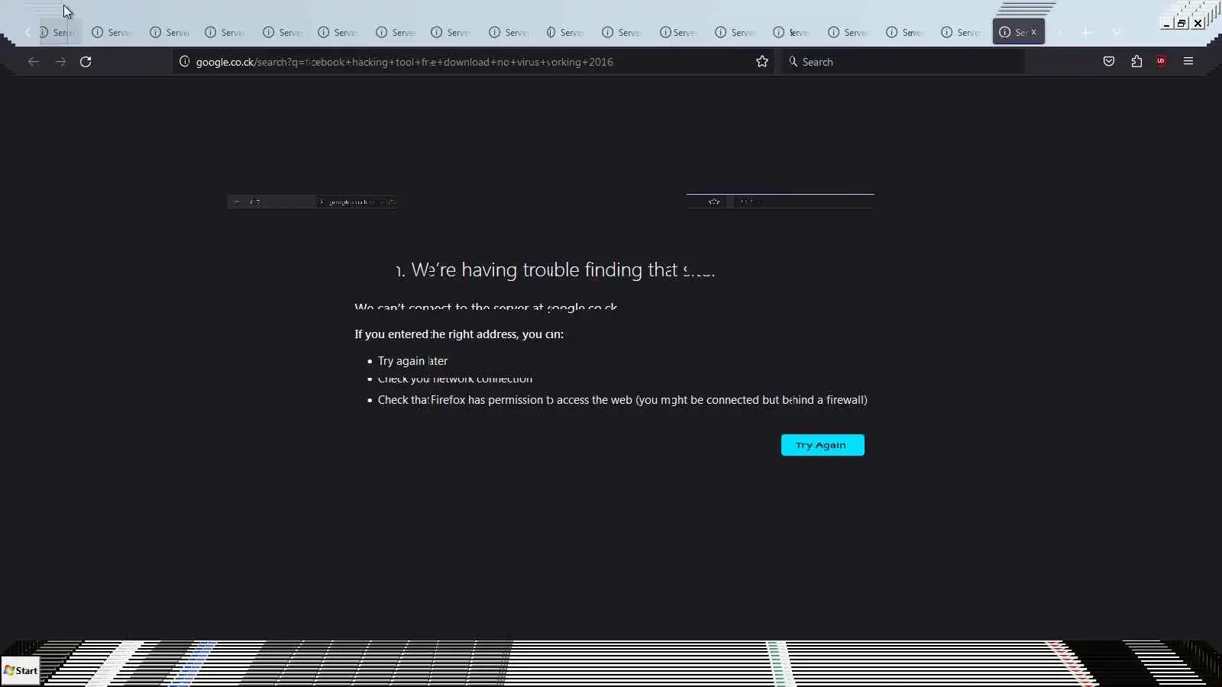Click Try Again button
The width and height of the screenshot is (1222, 687).
823,445
